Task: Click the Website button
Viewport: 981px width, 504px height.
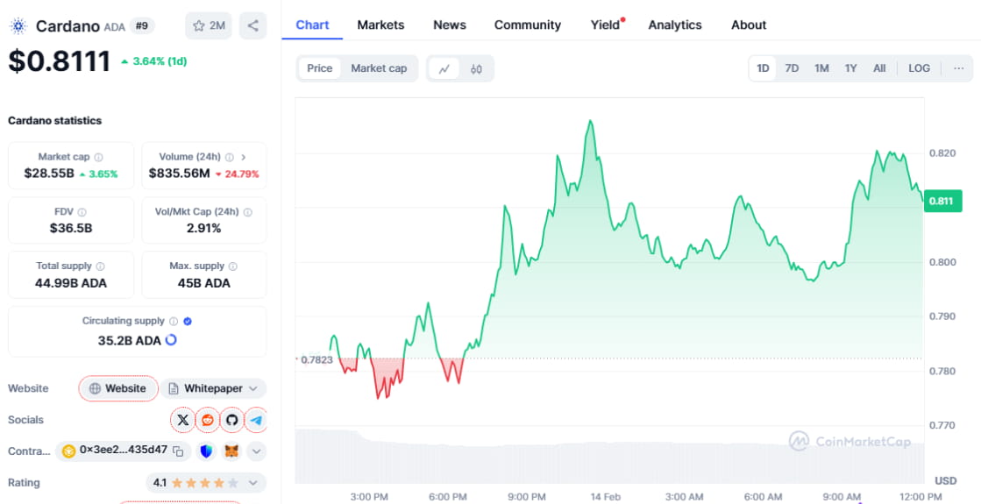Action: point(118,388)
